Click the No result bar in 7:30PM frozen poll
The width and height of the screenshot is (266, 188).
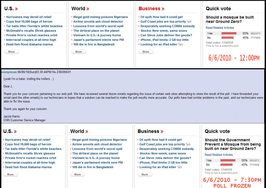pos(227,165)
